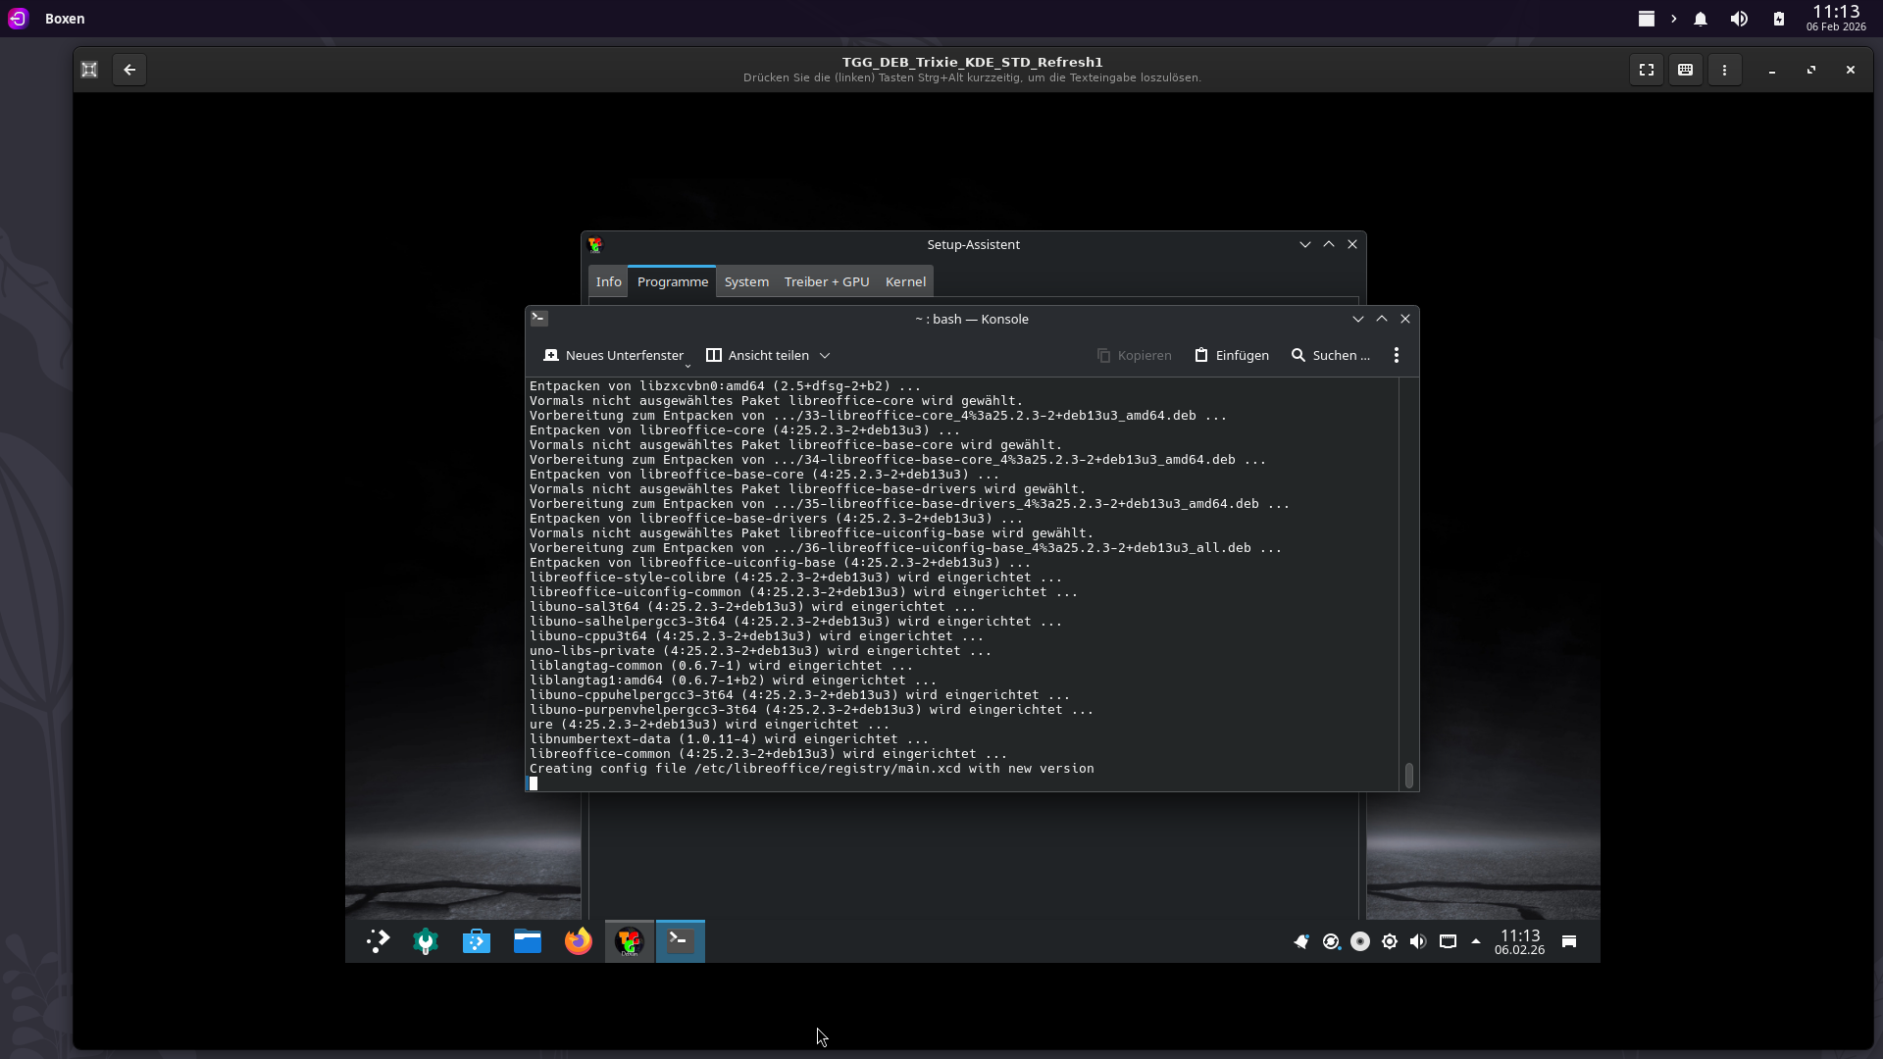Viewport: 1883px width, 1059px height.
Task: Select the Treiber + GPU tab
Action: [x=827, y=281]
